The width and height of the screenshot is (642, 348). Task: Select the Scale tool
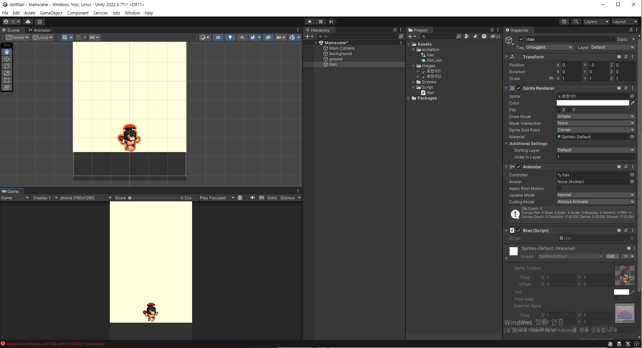coord(7,73)
